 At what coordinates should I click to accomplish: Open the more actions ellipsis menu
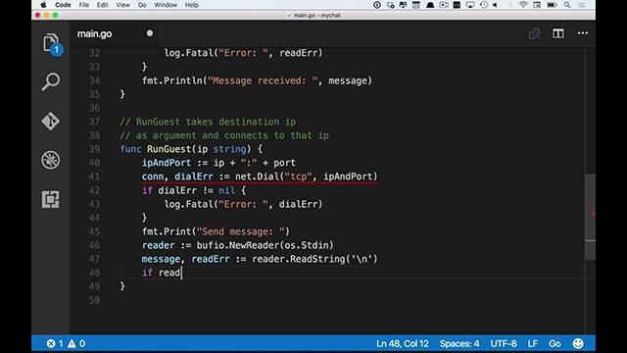click(583, 33)
